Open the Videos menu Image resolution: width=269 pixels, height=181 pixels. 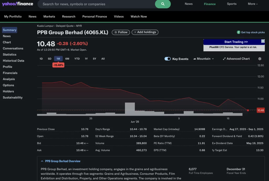pos(119,17)
